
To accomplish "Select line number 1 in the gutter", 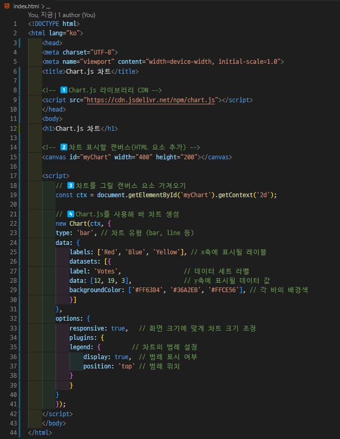I will pyautogui.click(x=15, y=24).
